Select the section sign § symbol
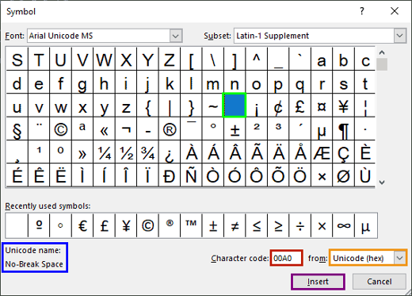Screen dimensions: 412x296 (x=17, y=129)
